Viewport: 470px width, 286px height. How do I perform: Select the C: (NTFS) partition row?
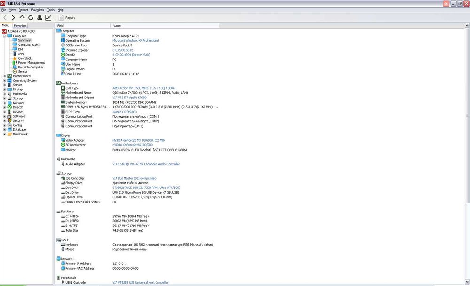coord(137,216)
